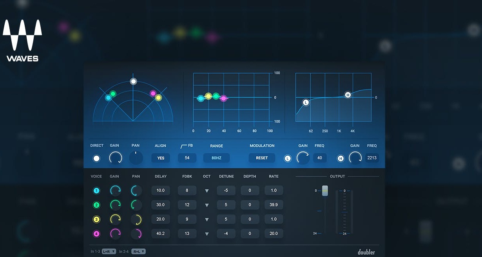The height and width of the screenshot is (257, 482).
Task: Click voice 3 yellow Gain knob
Action: pyautogui.click(x=115, y=219)
